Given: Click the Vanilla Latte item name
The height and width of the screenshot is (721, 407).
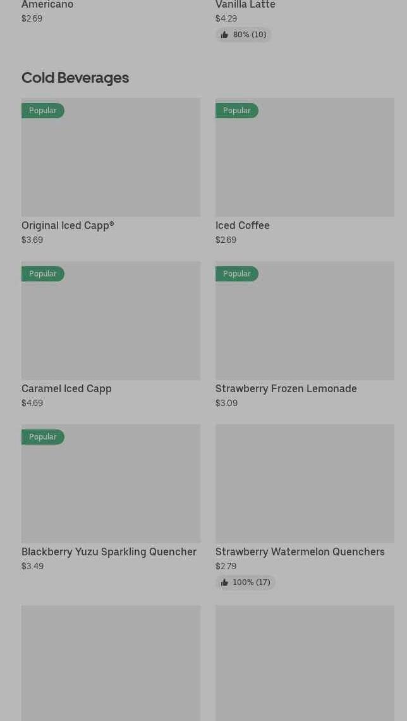Looking at the screenshot, I should [245, 5].
